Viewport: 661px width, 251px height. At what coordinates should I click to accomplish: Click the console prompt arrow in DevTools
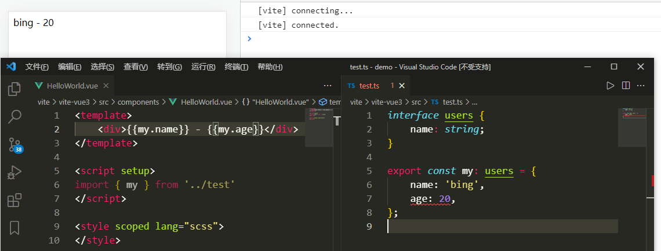tap(249, 39)
